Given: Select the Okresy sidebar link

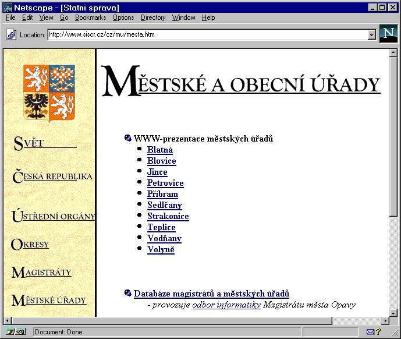Looking at the screenshot, I should pyautogui.click(x=31, y=245).
